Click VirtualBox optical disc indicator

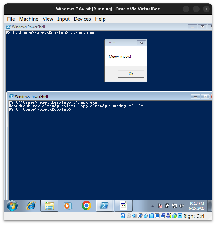pos(129,216)
